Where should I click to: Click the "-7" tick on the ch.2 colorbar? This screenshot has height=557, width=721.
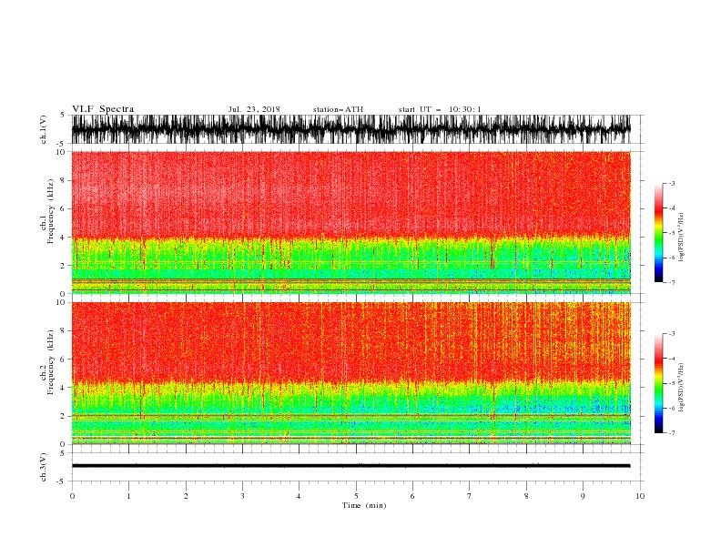[x=671, y=432]
